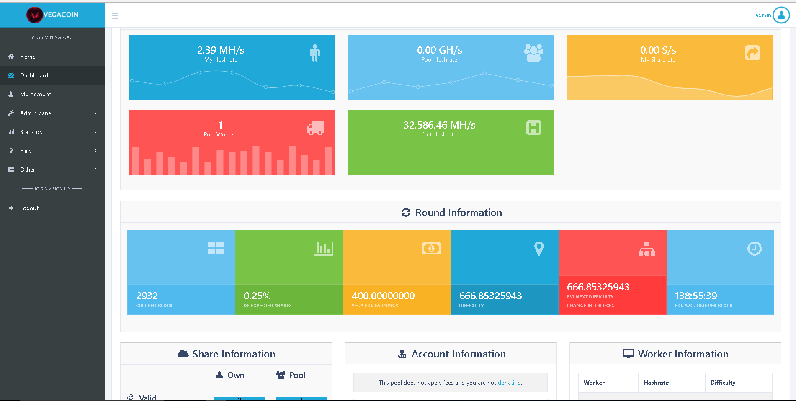Click the 400.00000000 Vega earnings value
Image resolution: width=796 pixels, height=401 pixels.
click(x=383, y=296)
